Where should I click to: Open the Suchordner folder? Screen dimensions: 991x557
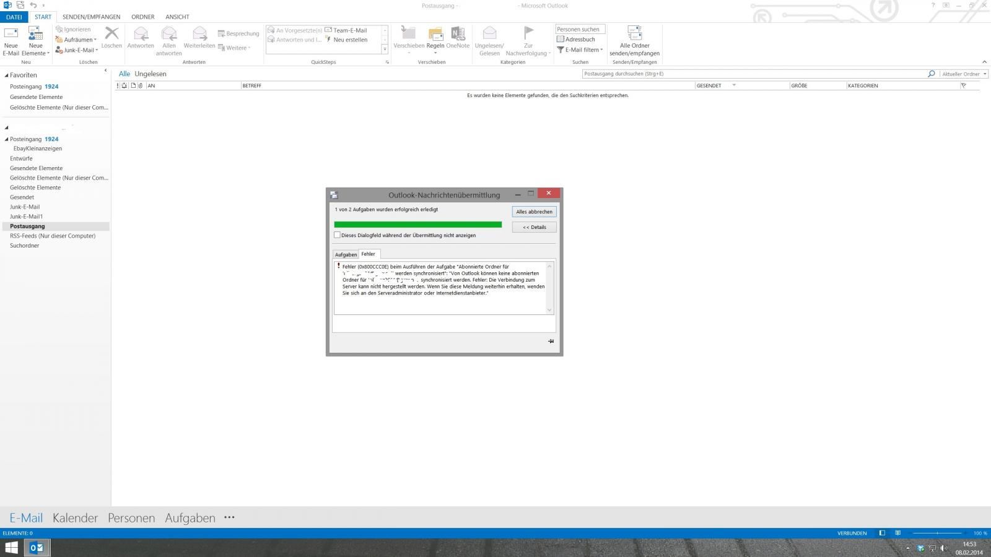(24, 246)
